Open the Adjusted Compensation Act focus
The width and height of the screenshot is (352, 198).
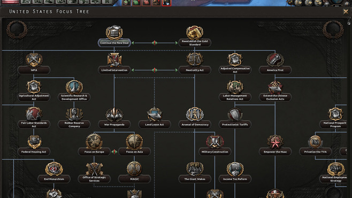tap(235, 63)
